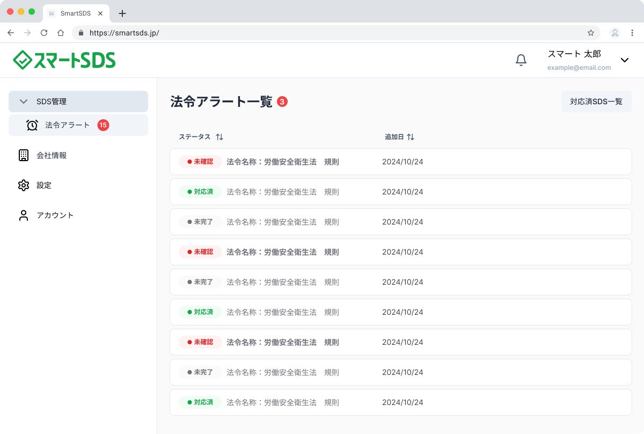The height and width of the screenshot is (434, 644).
Task: Click the 対応済SDS一覧 button
Action: [596, 102]
